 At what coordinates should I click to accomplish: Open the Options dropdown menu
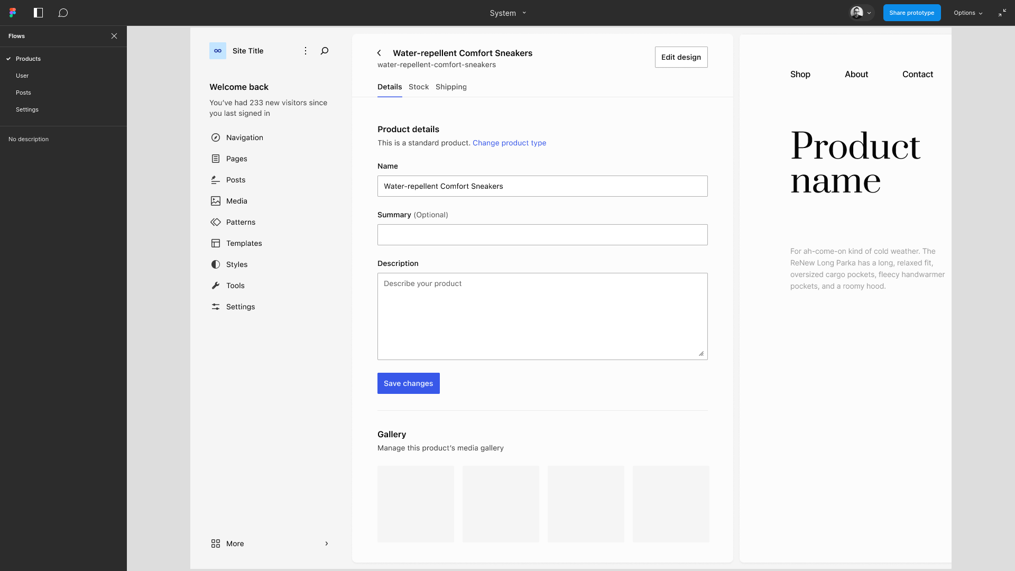click(x=968, y=13)
